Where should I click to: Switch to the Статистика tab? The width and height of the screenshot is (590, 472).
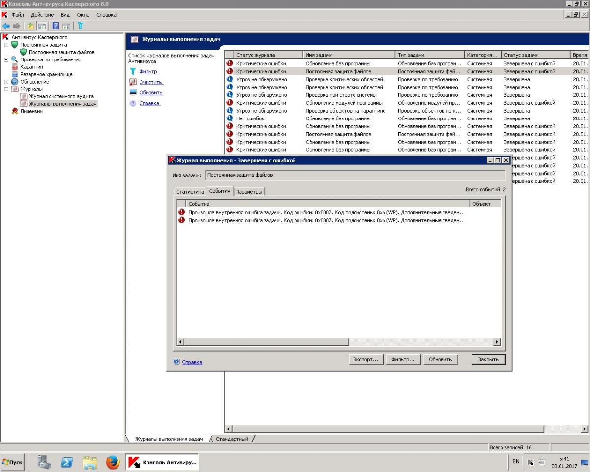click(x=190, y=192)
